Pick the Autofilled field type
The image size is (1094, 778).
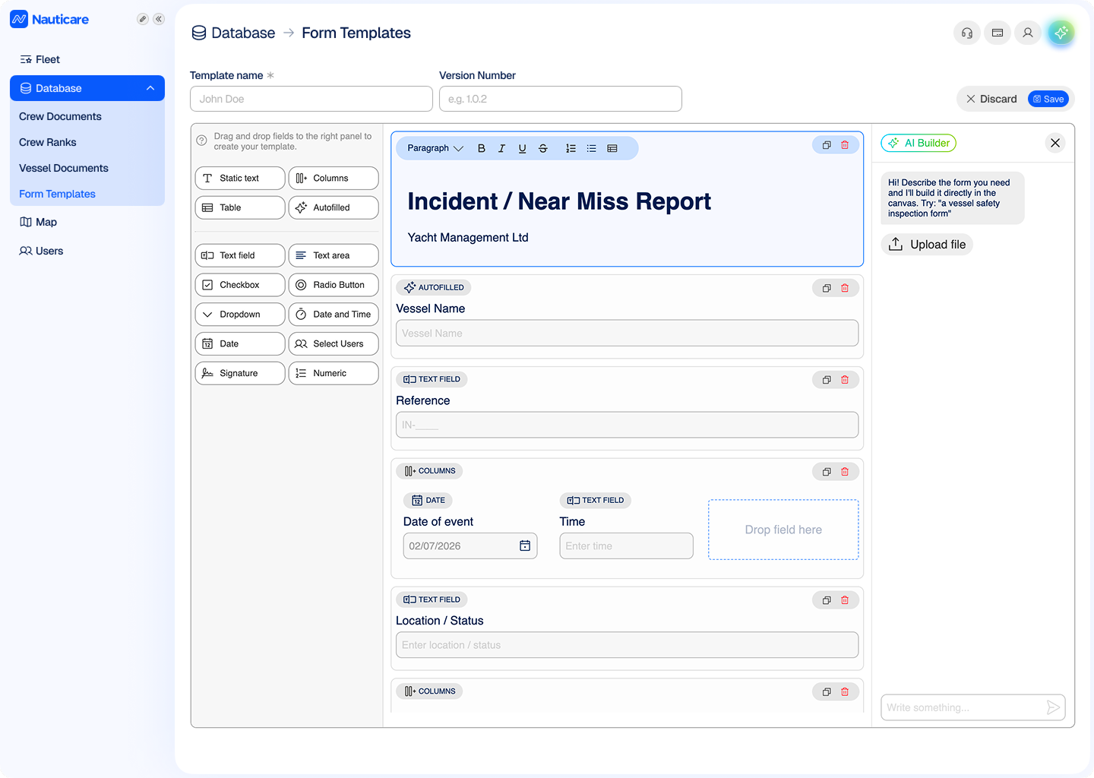(334, 207)
